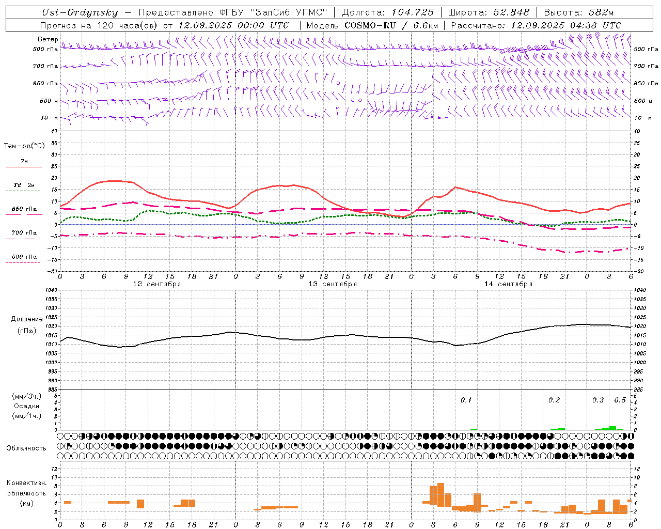Click the Td 2м dew point legend

pos(24,185)
